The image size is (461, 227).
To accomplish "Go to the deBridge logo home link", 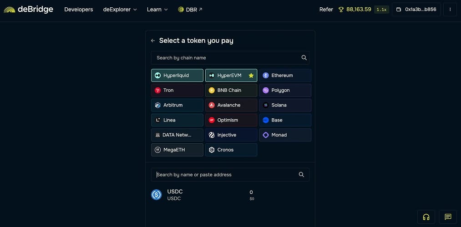I will (28, 10).
